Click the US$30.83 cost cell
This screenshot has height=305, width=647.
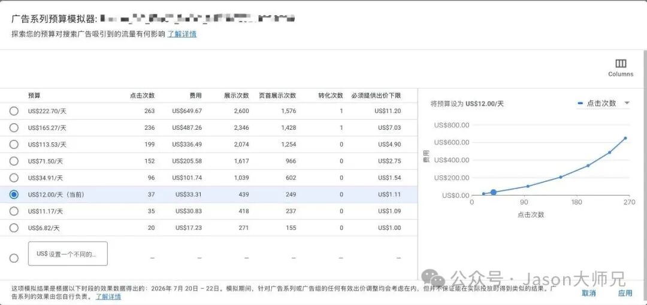(189, 211)
